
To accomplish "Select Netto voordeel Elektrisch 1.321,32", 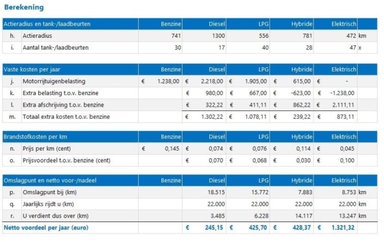I will (x=343, y=227).
